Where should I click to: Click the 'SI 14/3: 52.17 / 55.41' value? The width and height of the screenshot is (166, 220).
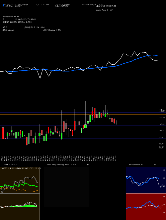[x=26, y=19]
